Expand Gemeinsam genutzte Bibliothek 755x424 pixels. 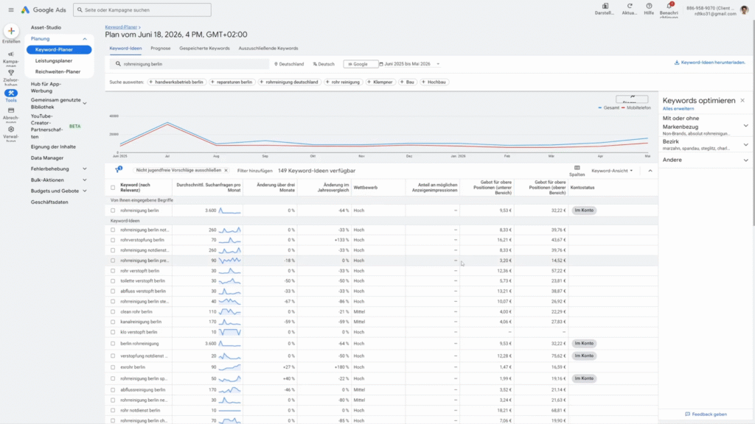[85, 103]
